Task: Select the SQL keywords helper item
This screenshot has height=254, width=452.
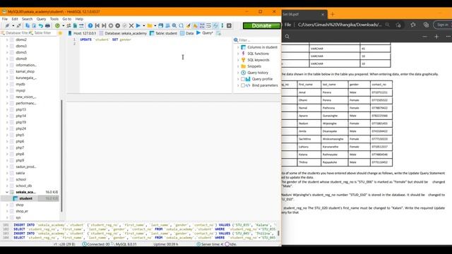Action: point(258,60)
